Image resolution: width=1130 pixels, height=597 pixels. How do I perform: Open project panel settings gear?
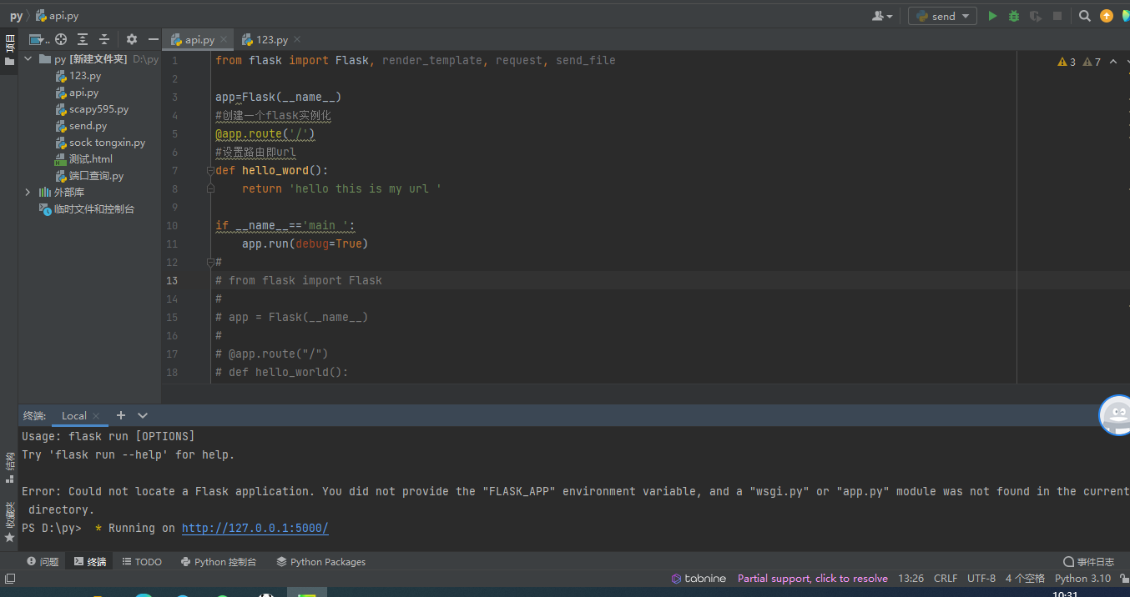tap(132, 39)
